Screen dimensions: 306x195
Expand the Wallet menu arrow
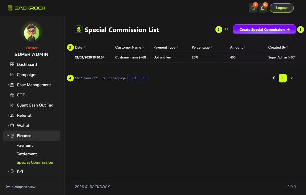pyautogui.click(x=8, y=126)
